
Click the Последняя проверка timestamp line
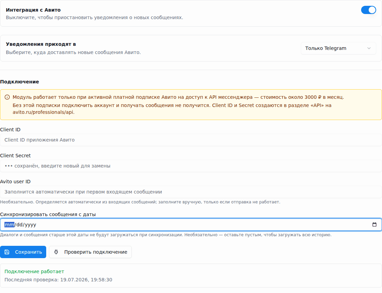(59, 280)
